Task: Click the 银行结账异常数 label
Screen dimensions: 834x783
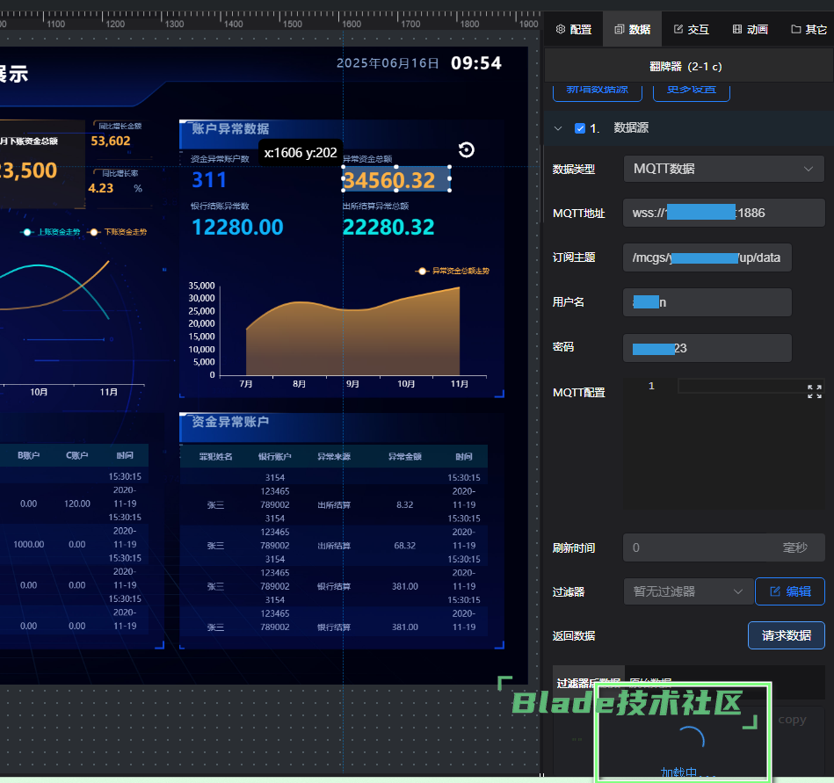Action: pyautogui.click(x=220, y=207)
